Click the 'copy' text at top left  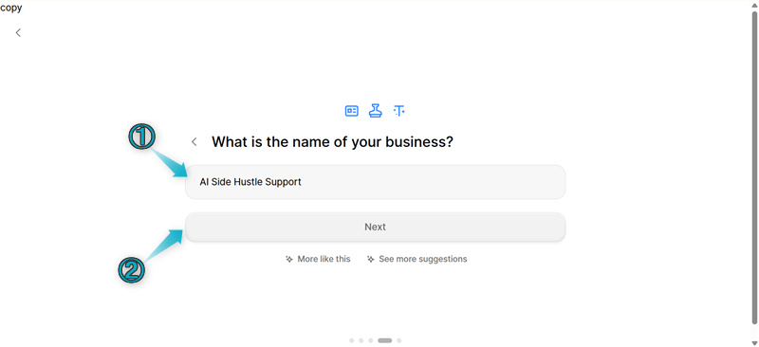click(x=10, y=8)
